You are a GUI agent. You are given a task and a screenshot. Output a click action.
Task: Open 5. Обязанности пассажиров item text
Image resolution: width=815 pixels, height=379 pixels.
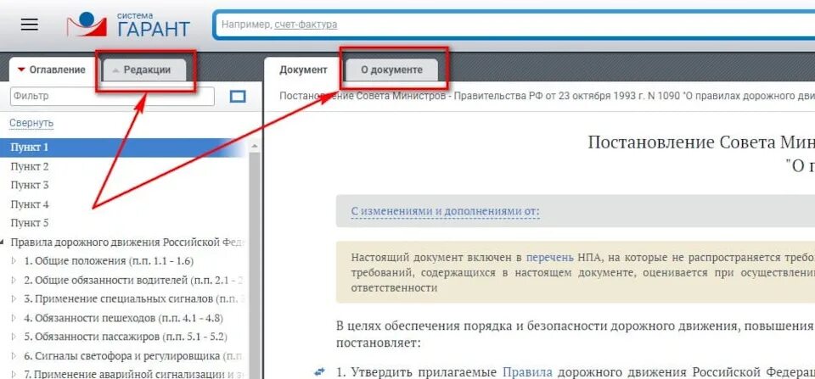(126, 337)
